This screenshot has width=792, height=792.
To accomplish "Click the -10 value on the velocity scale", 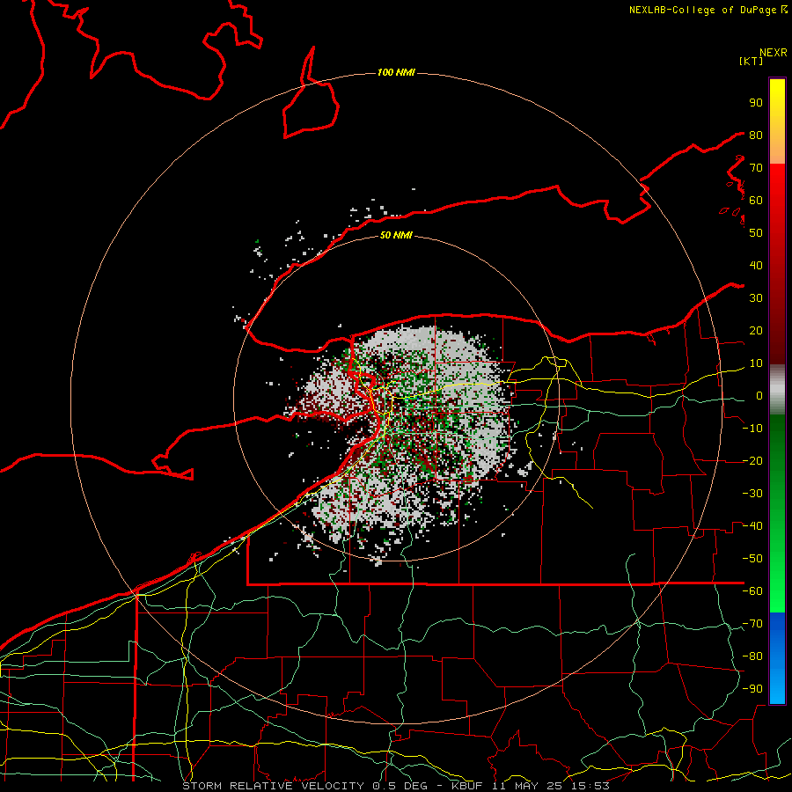I will tap(752, 429).
